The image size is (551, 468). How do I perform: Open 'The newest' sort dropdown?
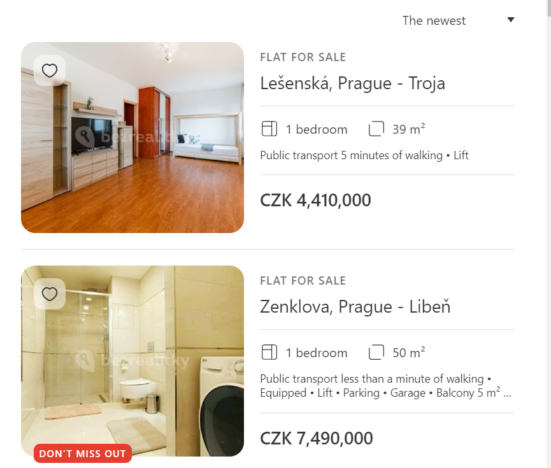[x=458, y=20]
